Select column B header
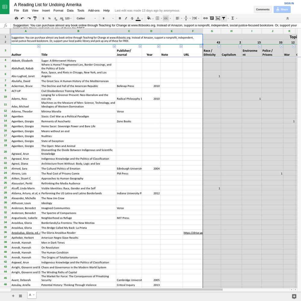This screenshot has width=301, height=301. tap(78, 31)
